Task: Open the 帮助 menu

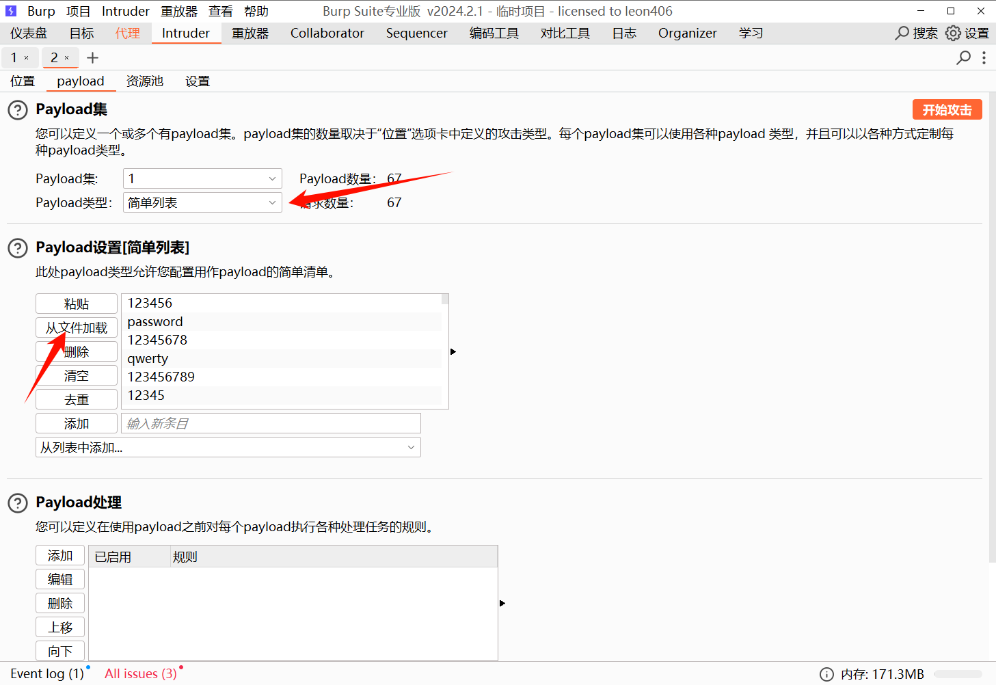Action: (x=256, y=11)
